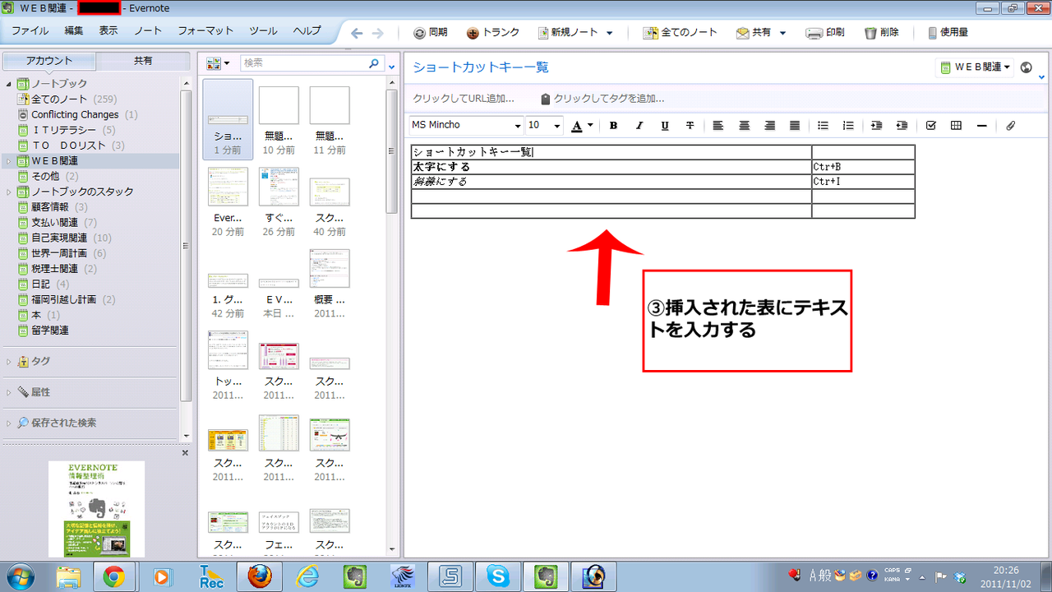Switch to the アカウント tab

[x=49, y=61]
